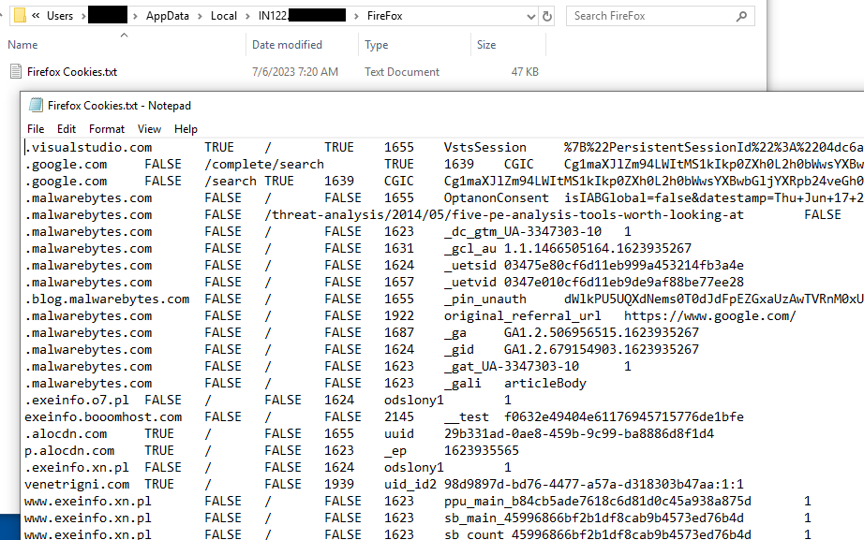Click the 7/6/2023 7:20 AM date cell
The width and height of the screenshot is (864, 540).
click(295, 71)
